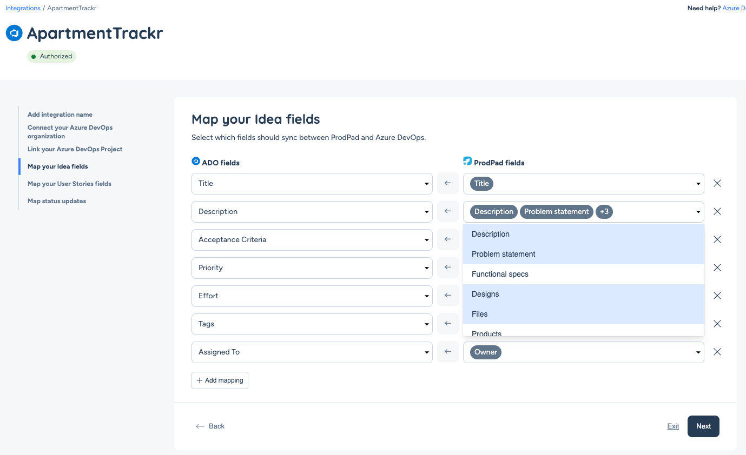Viewport: 746px width, 455px height.
Task: Go to Link your Azure DevOps Project step
Action: [x=75, y=149]
